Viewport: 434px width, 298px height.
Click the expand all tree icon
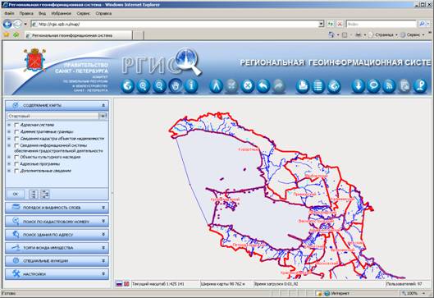click(x=34, y=194)
